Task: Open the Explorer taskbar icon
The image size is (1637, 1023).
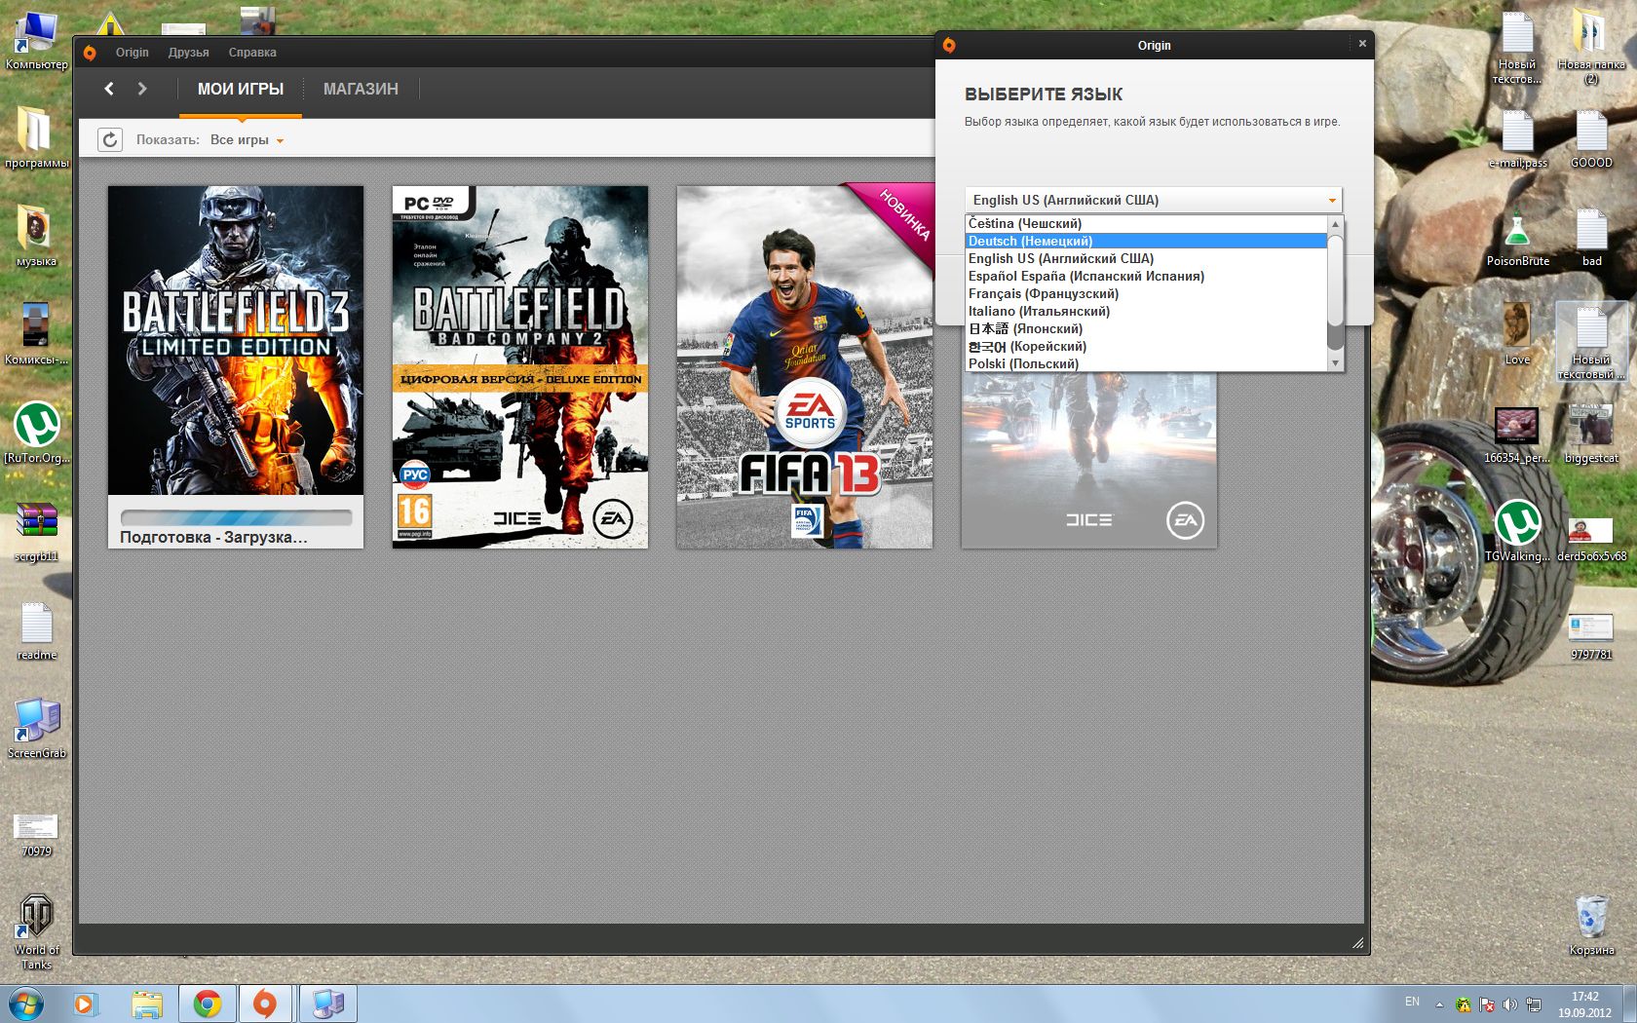Action: pos(147,1004)
